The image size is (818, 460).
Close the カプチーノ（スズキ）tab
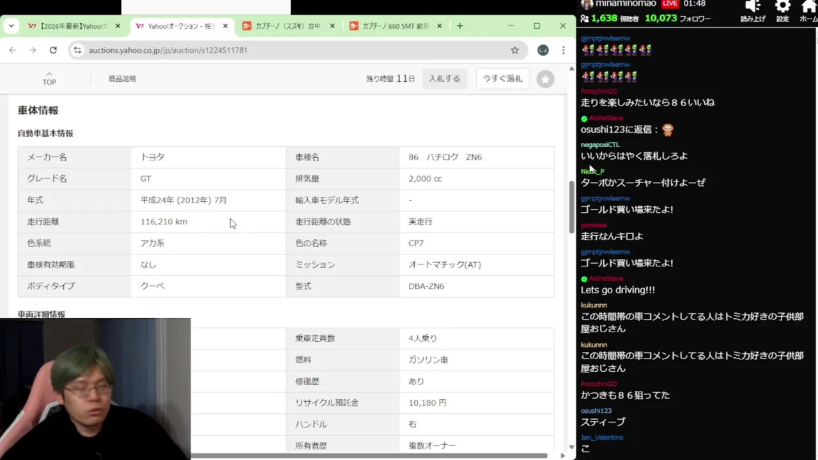331,26
